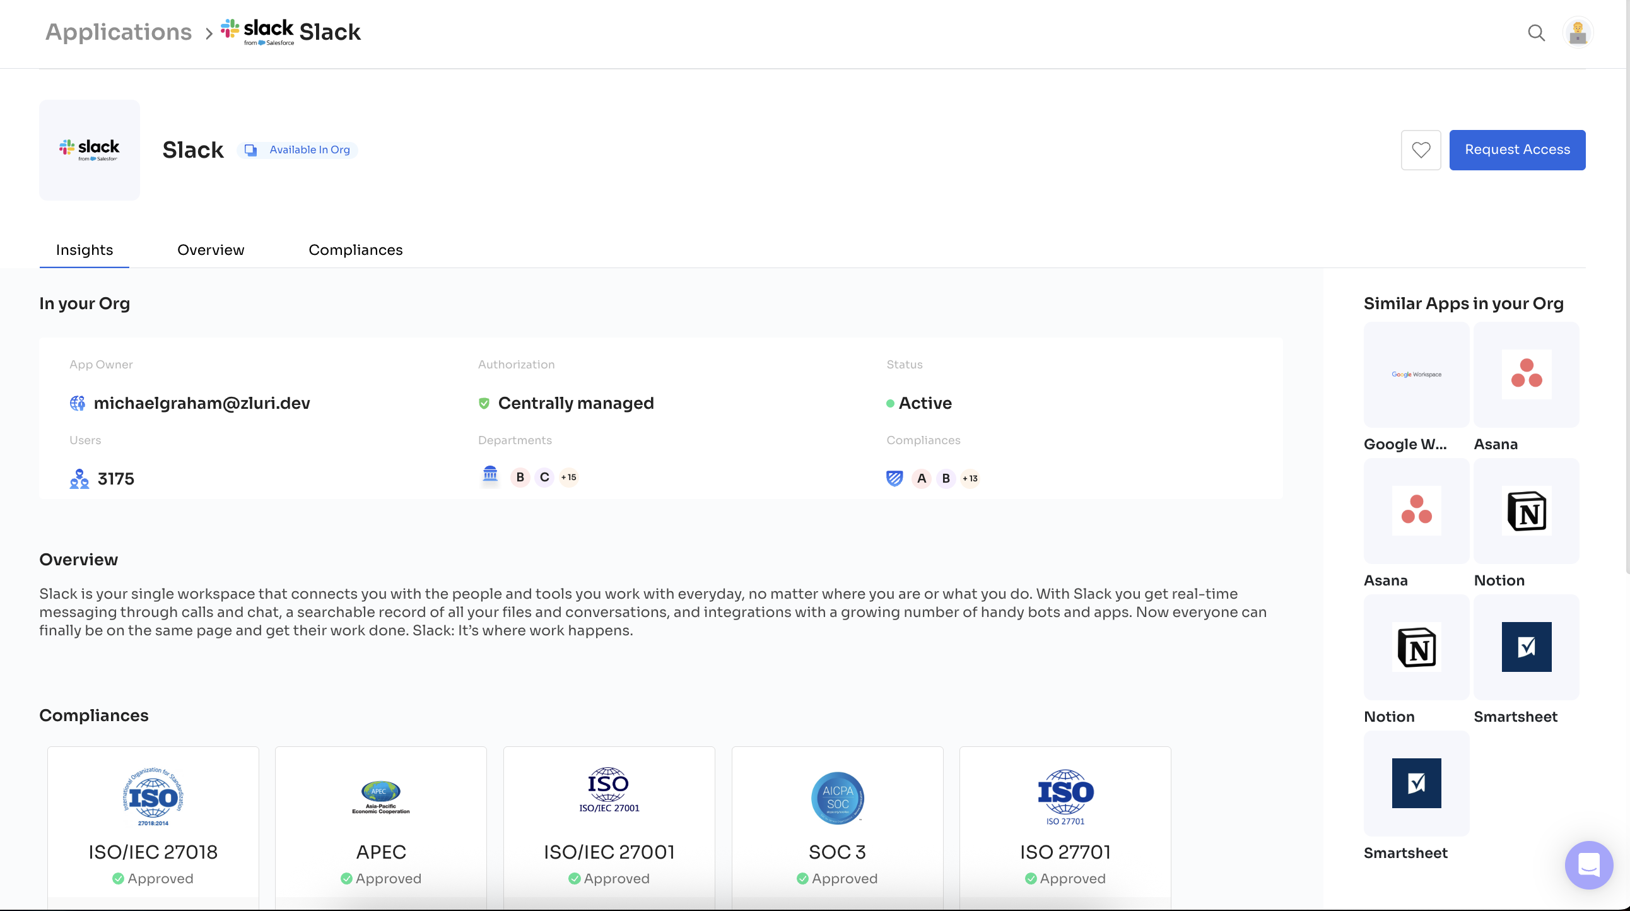The image size is (1630, 911).
Task: Click department avatar B
Action: click(x=520, y=477)
